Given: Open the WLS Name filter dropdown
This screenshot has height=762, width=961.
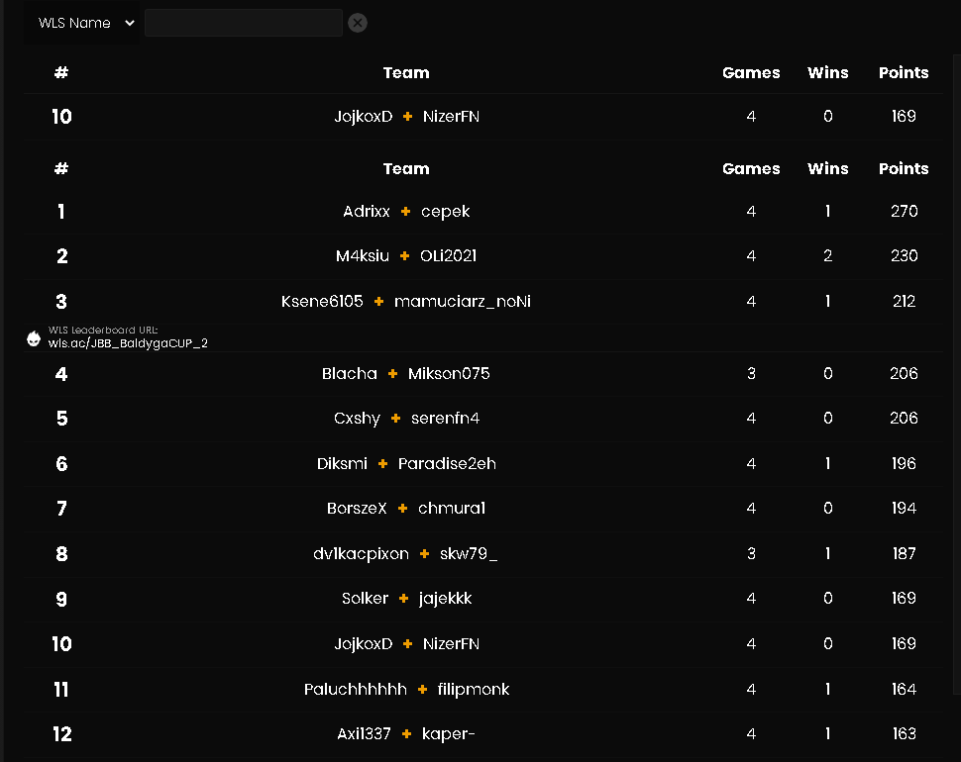Looking at the screenshot, I should (83, 24).
